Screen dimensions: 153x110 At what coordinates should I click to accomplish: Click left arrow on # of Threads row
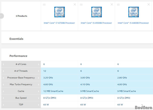(x=3, y=71)
